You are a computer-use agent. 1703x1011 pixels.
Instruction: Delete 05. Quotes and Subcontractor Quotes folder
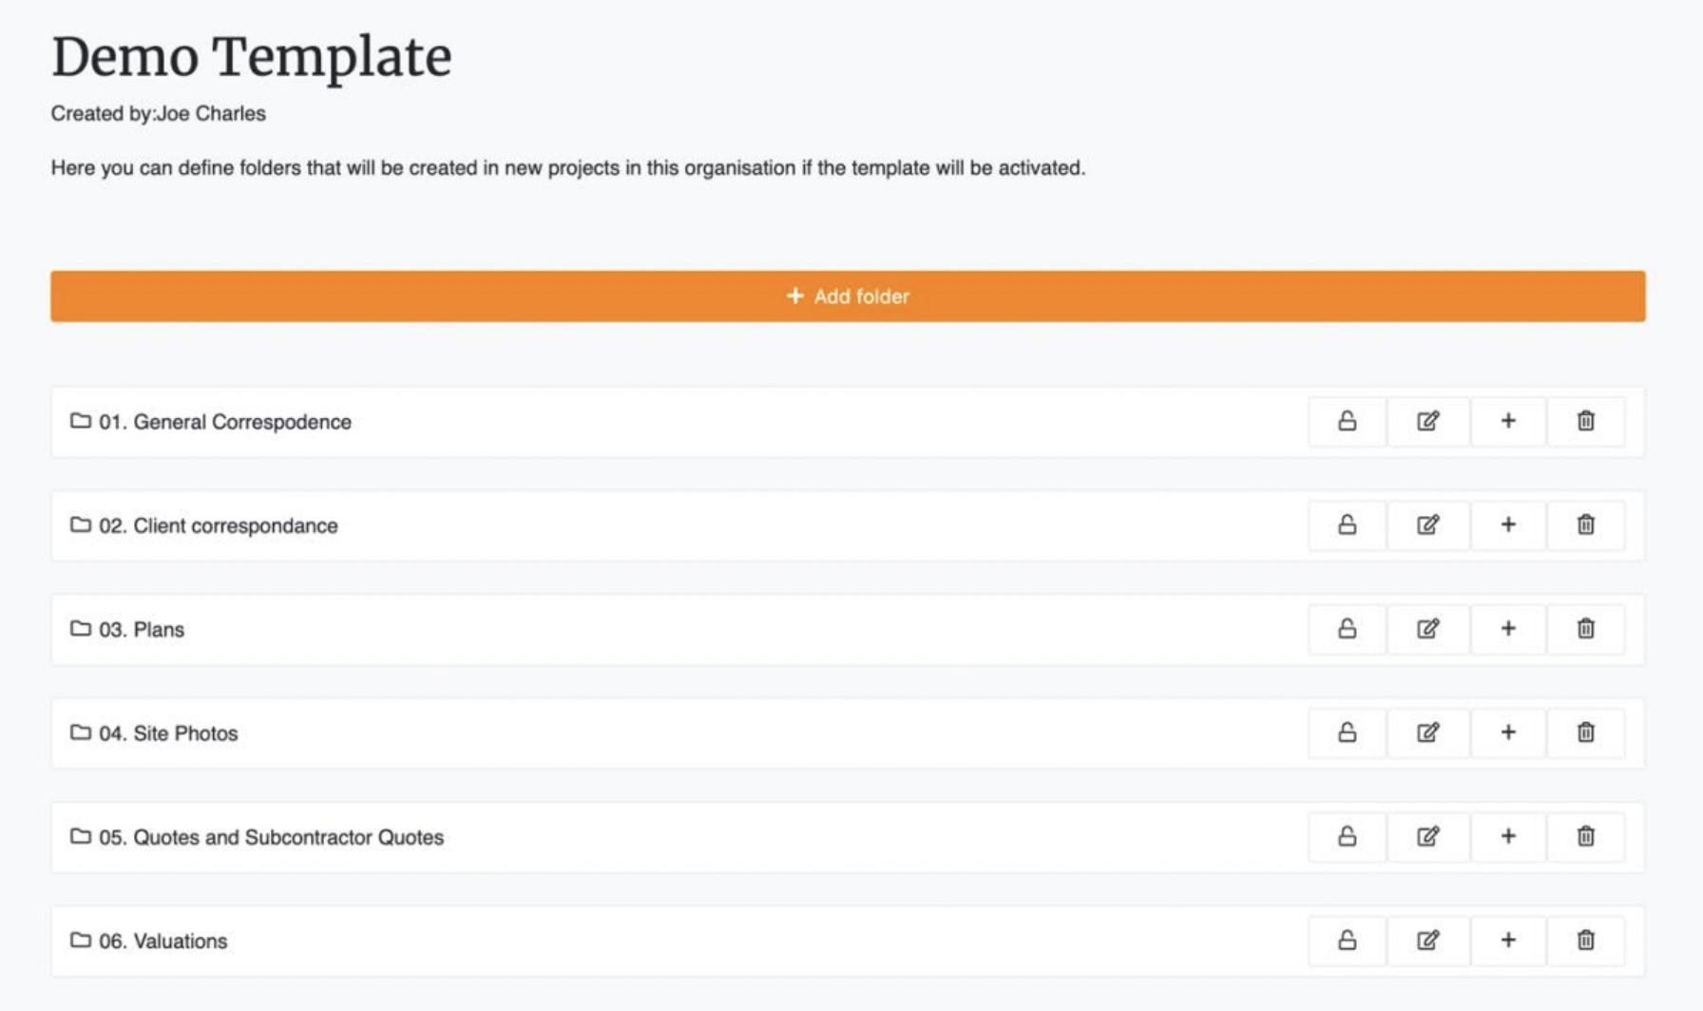point(1585,836)
